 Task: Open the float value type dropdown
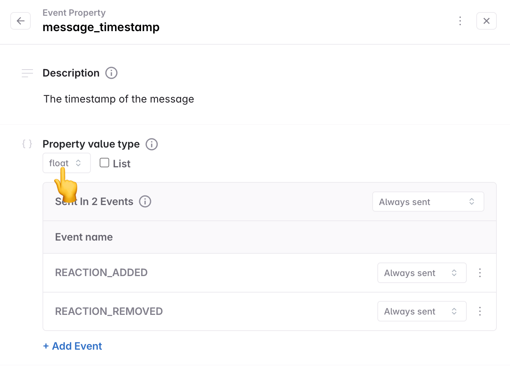[66, 163]
